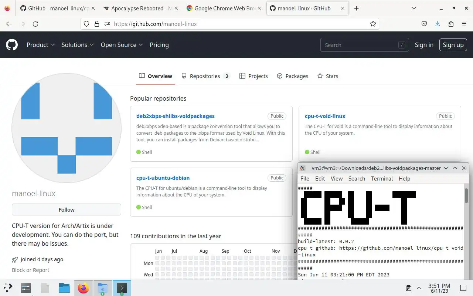Open the cpu-t-void-linux repository
Viewport: 473px width, 296px height.
325,116
